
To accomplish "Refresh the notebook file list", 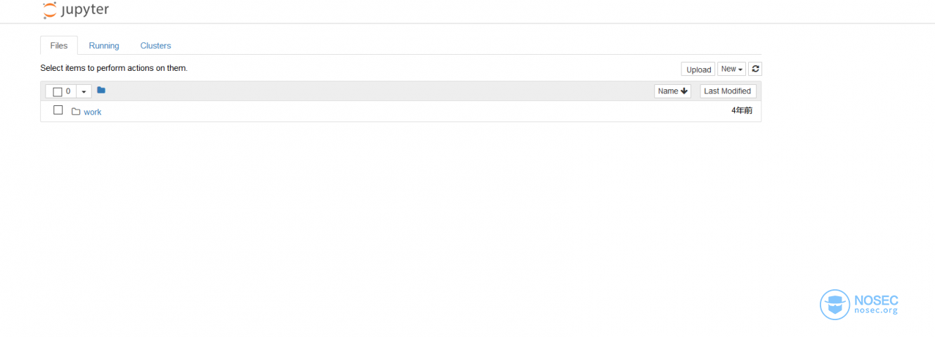I will click(755, 69).
